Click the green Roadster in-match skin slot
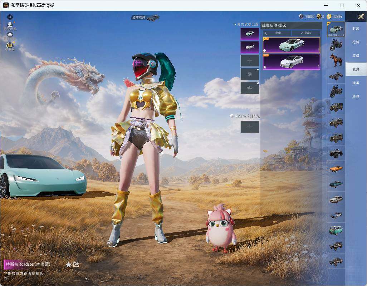The image size is (367, 286). 250,34
